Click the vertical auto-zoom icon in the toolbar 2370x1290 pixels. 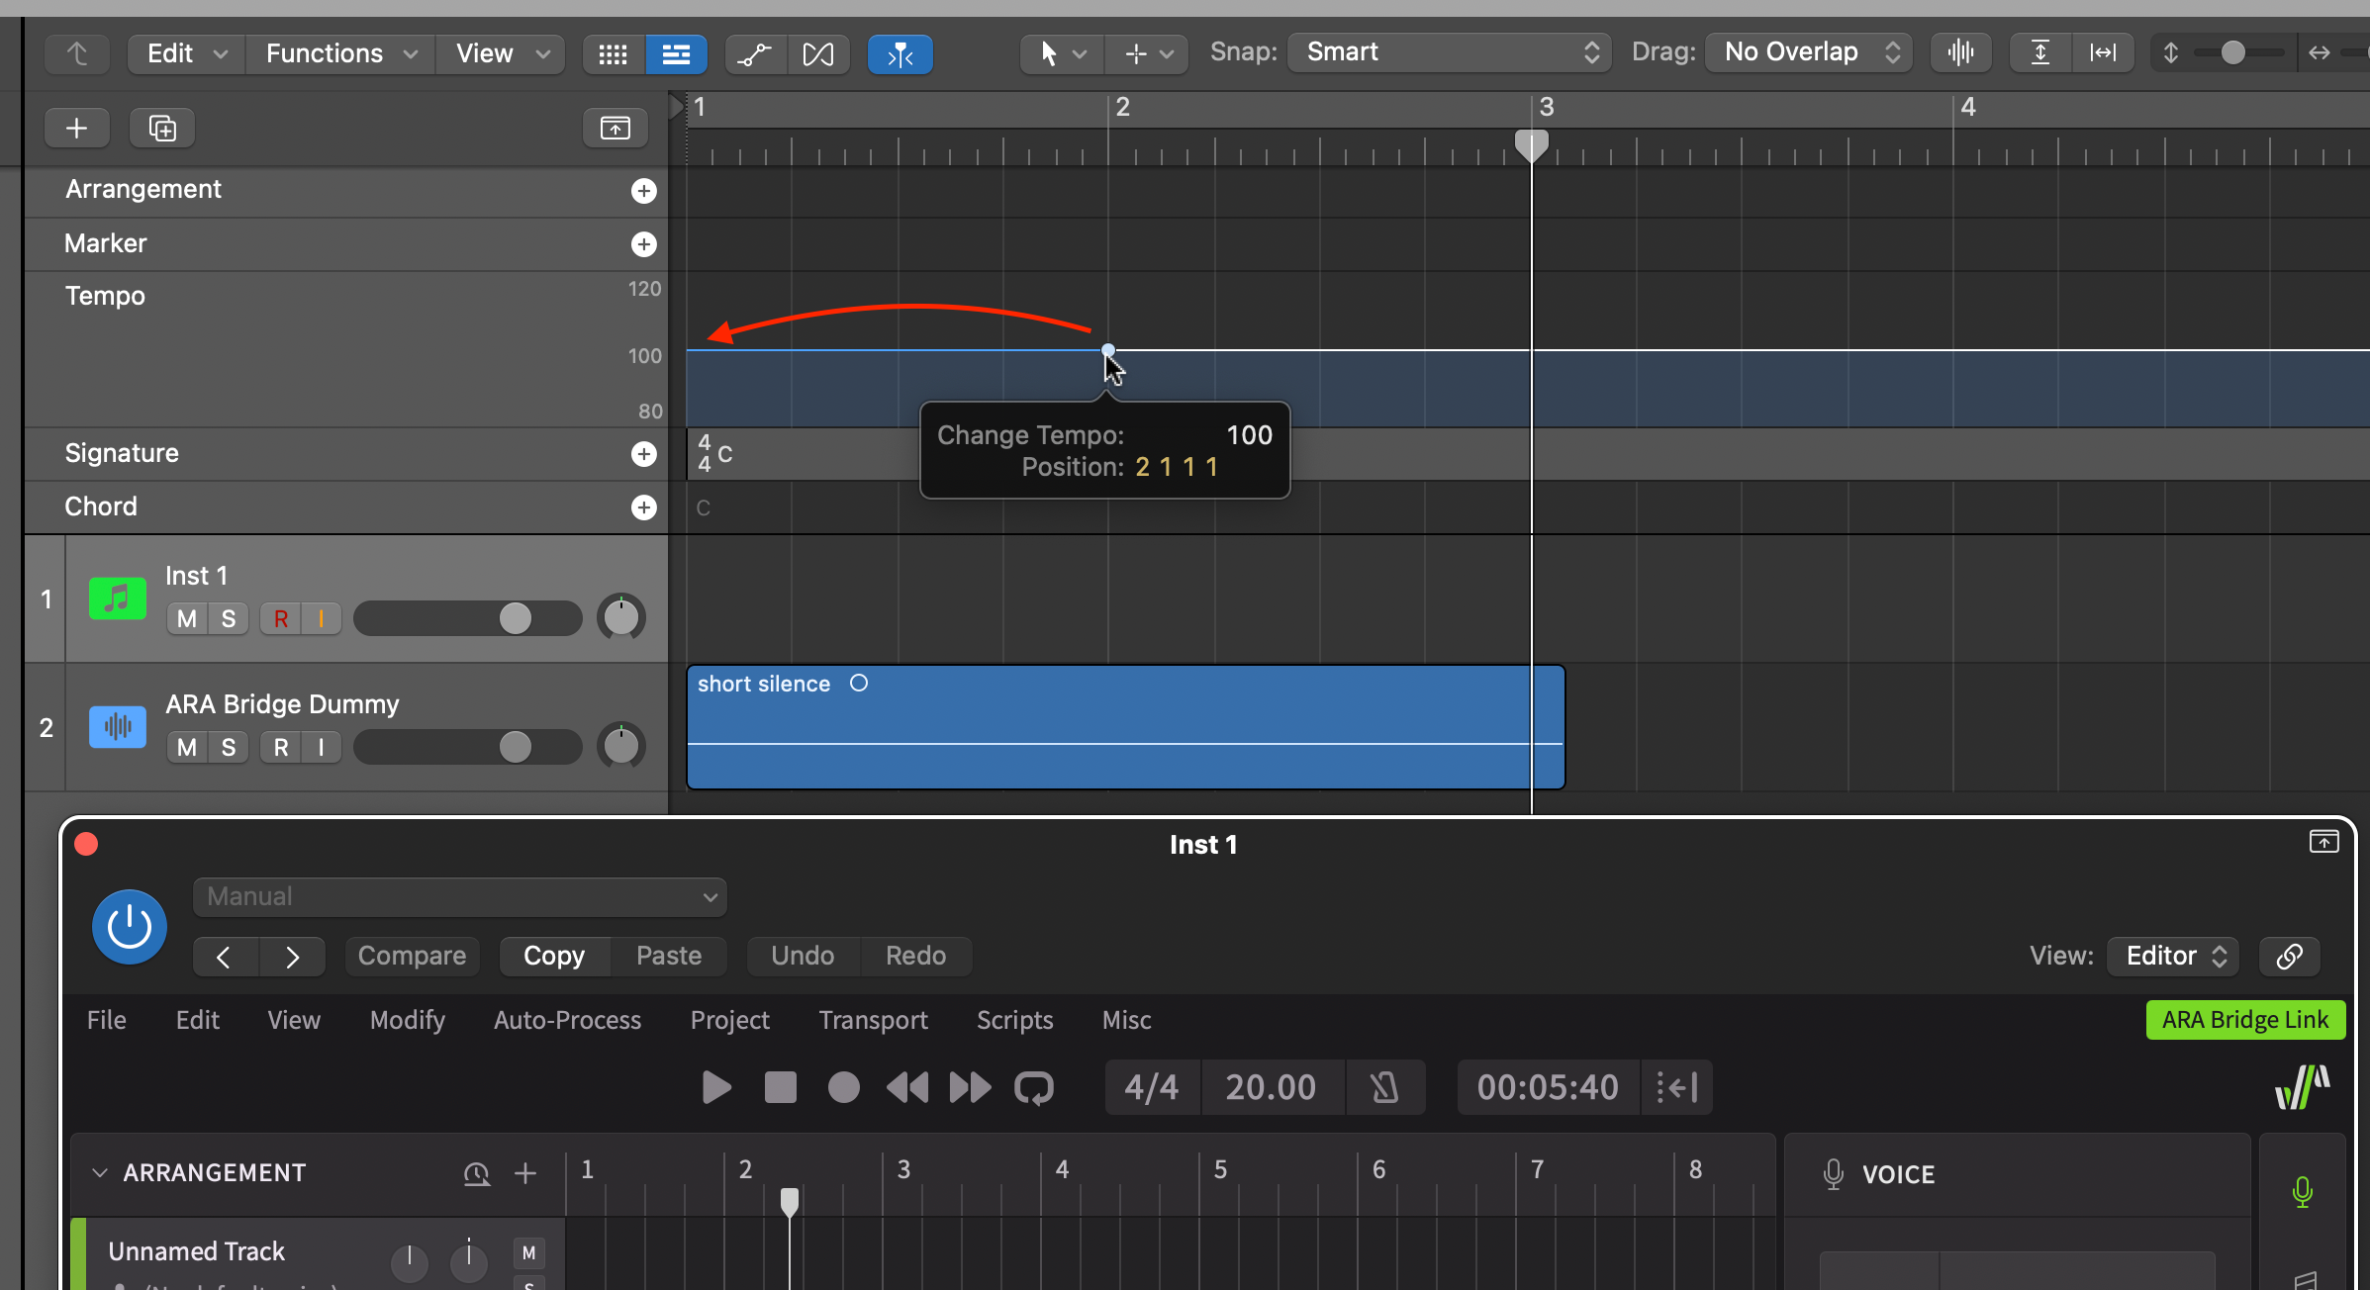[2038, 52]
